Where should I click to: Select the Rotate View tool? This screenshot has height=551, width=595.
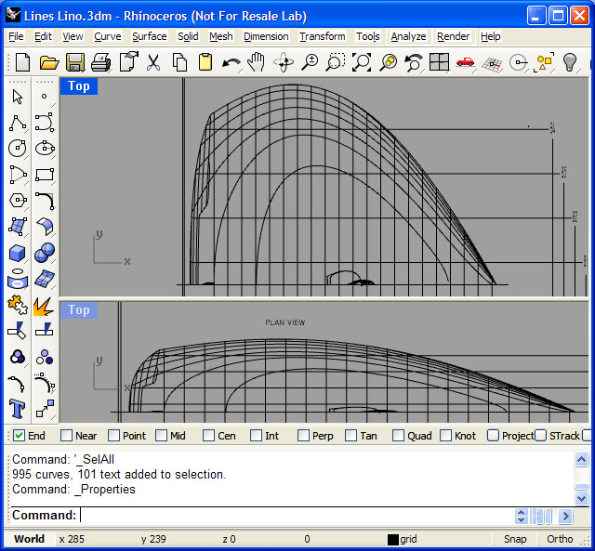(x=284, y=62)
